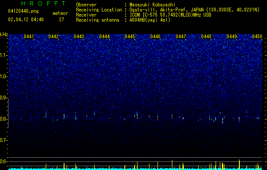Click the 0444 time marker
Image resolution: width=267 pixels, height=170 pixels.
point(104,37)
